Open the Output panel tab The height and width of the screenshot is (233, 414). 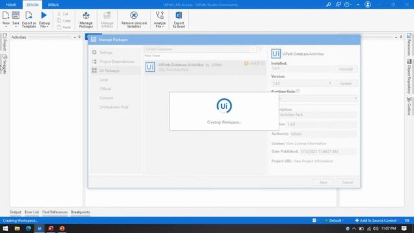pos(16,212)
